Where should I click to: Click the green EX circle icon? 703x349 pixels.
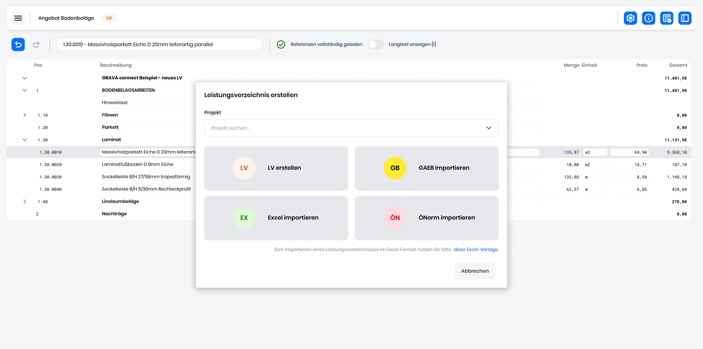tap(244, 218)
